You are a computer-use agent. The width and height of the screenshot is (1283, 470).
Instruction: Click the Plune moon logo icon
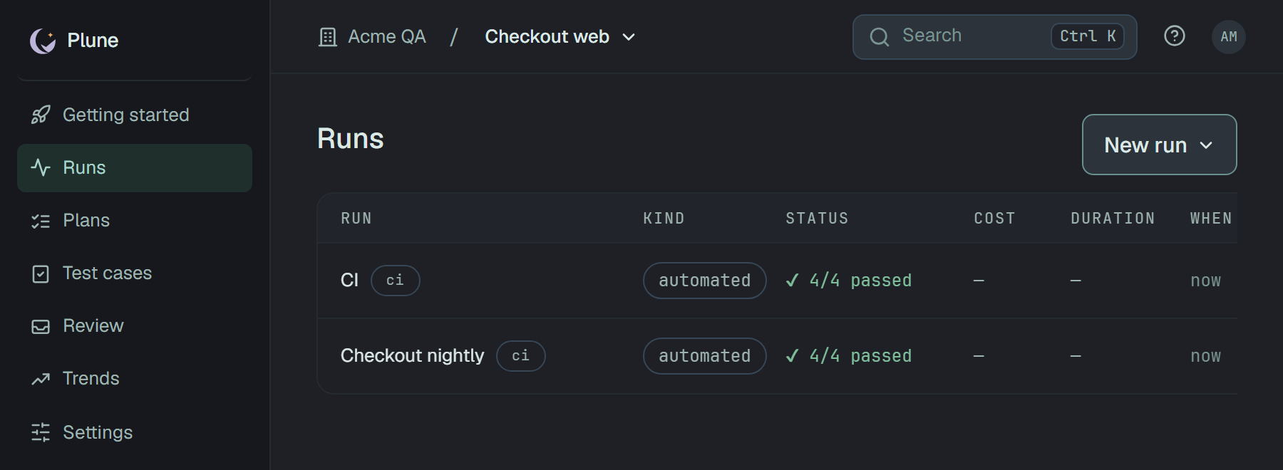[43, 41]
